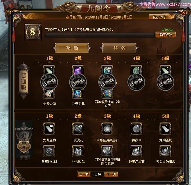191x185 pixels.
Task: Click the 紫品灵珠精源 reward icon
Action: coord(165,151)
